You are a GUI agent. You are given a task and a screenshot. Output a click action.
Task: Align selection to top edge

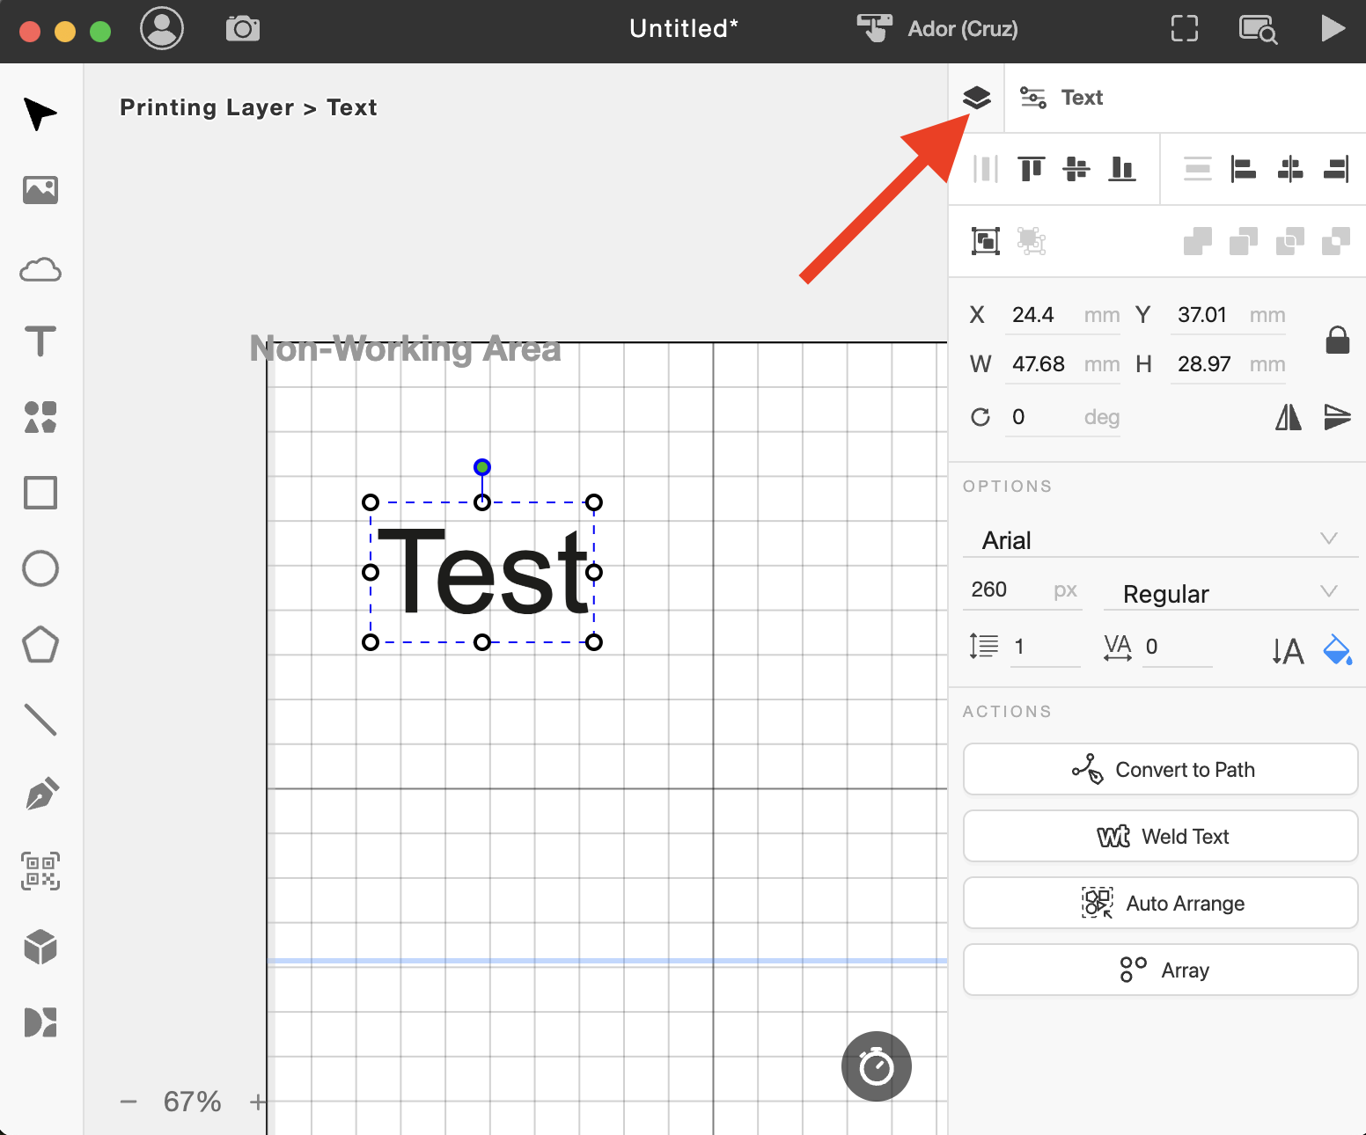[x=1032, y=168]
